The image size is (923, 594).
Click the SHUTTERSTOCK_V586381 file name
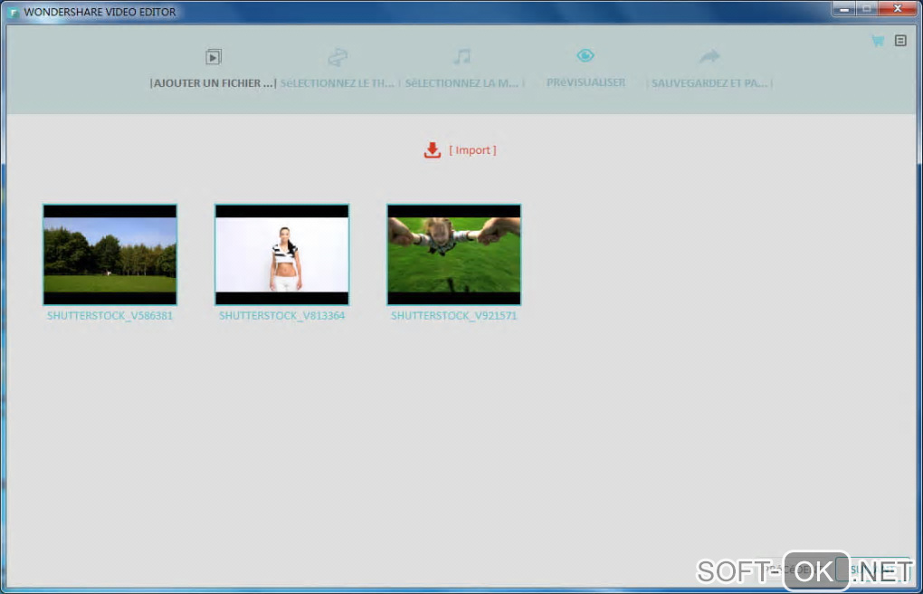[x=110, y=316]
